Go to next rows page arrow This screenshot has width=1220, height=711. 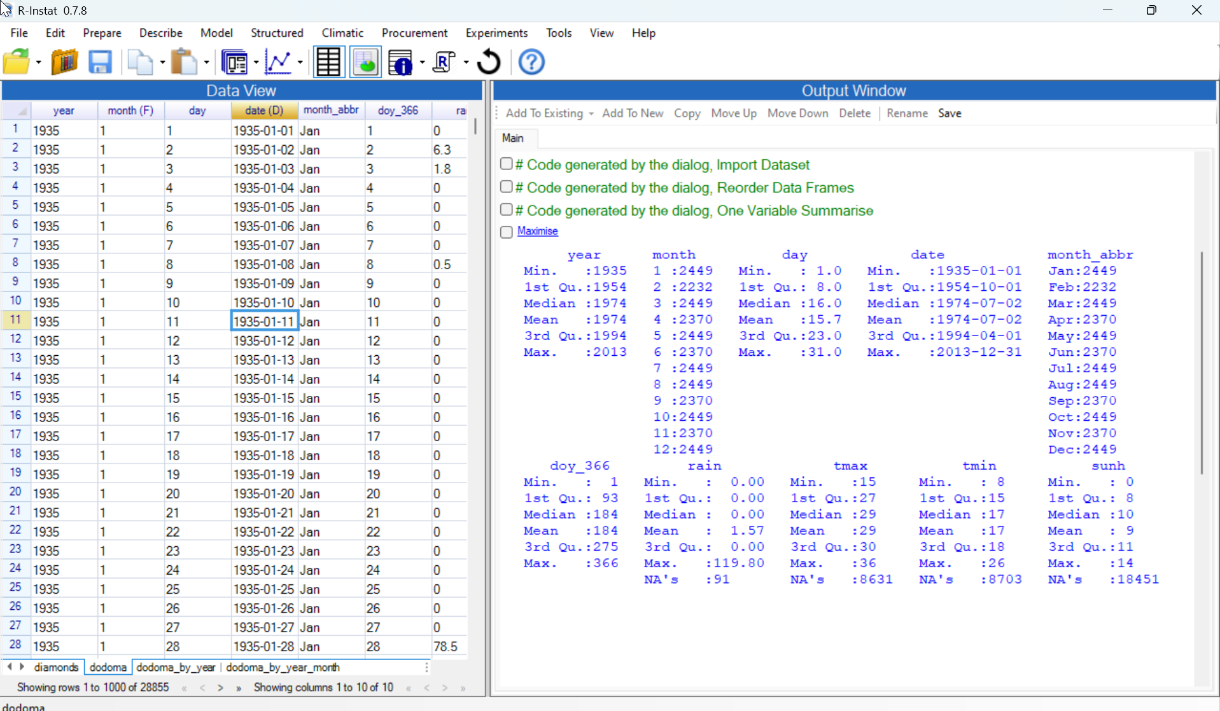click(x=220, y=687)
